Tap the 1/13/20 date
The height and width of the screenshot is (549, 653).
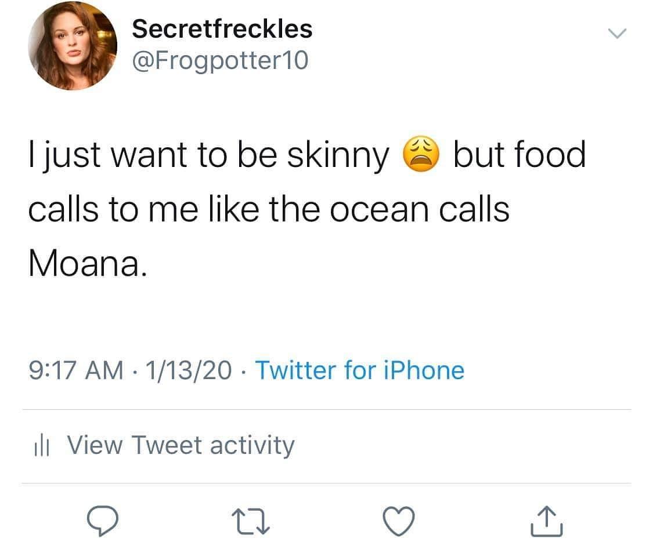[x=189, y=370]
